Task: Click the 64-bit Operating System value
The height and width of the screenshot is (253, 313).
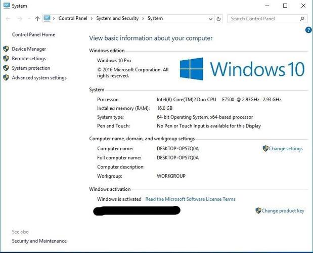Action: [205, 117]
